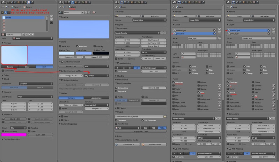Click the add new texture plus icon beside the Texture name
This screenshot has width=279, height=162.
tap(29, 34)
